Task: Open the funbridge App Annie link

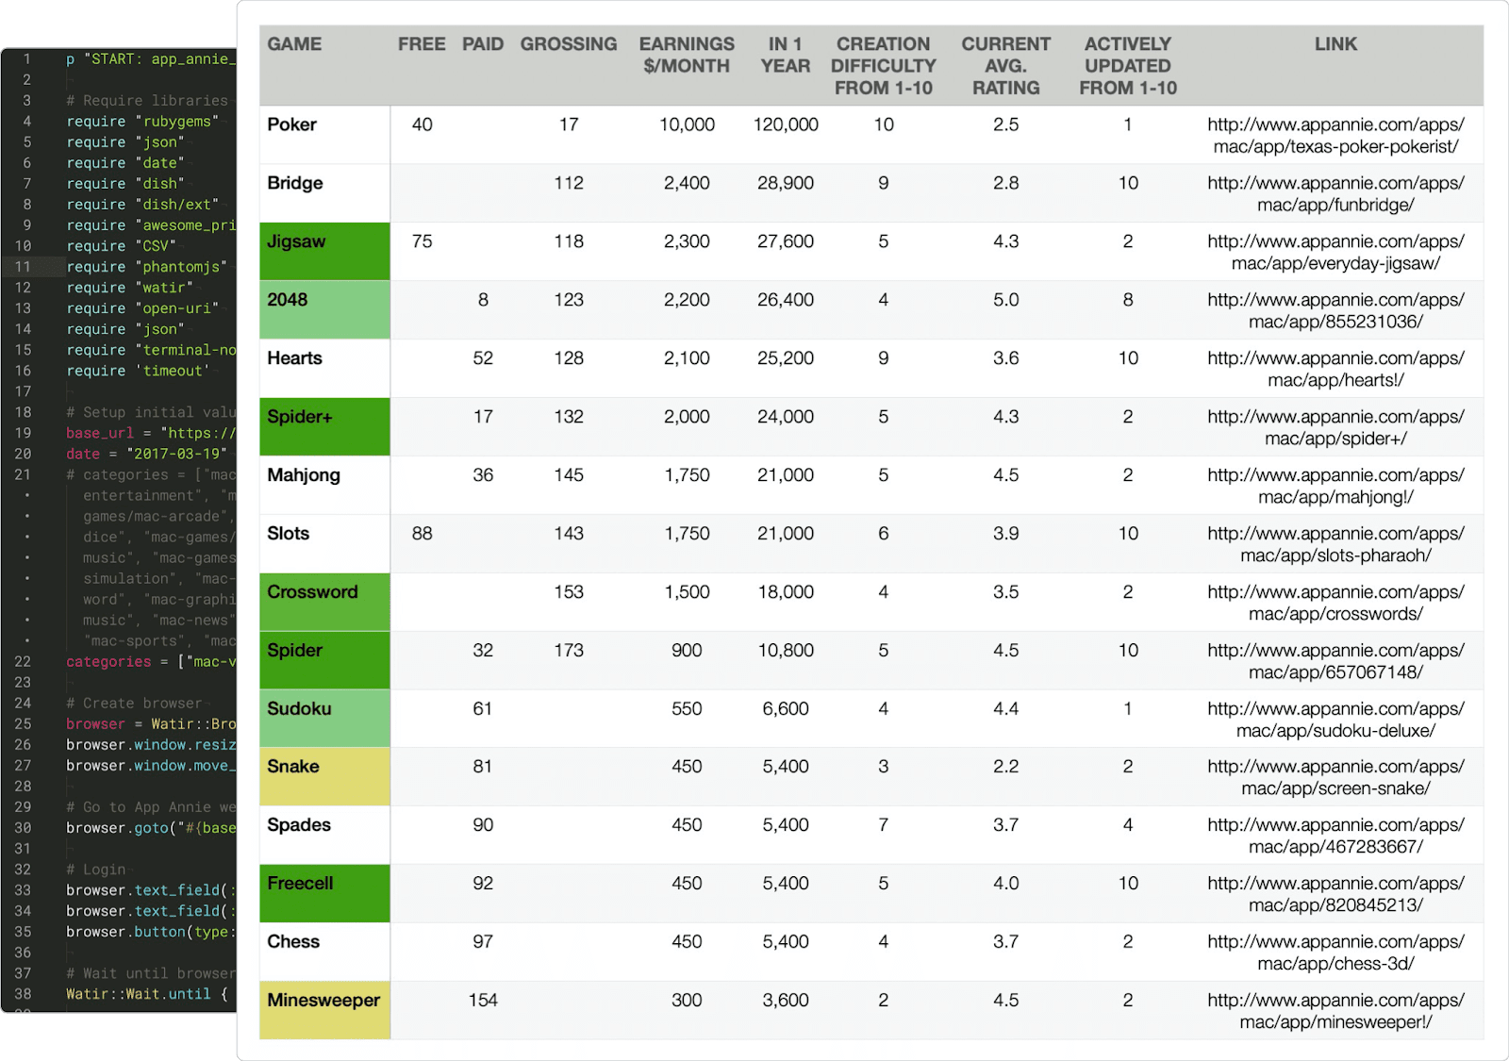Action: pyautogui.click(x=1335, y=194)
